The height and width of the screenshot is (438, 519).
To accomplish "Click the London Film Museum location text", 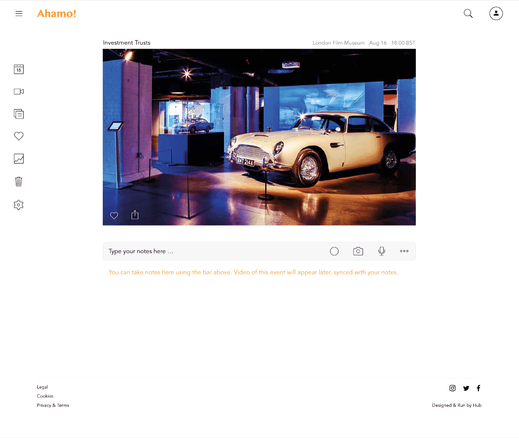I will 338,43.
